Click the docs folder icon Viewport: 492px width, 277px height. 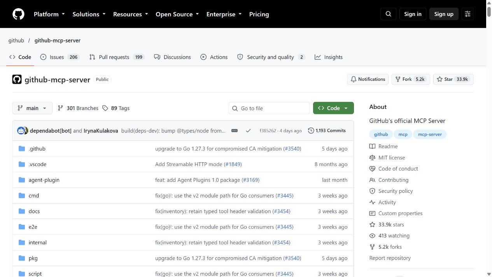pyautogui.click(x=22, y=211)
